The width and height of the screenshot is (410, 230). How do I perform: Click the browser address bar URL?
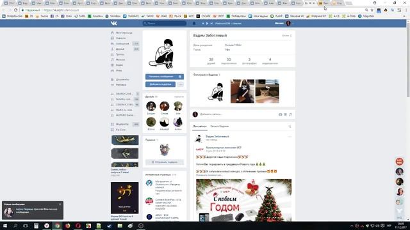(61, 10)
